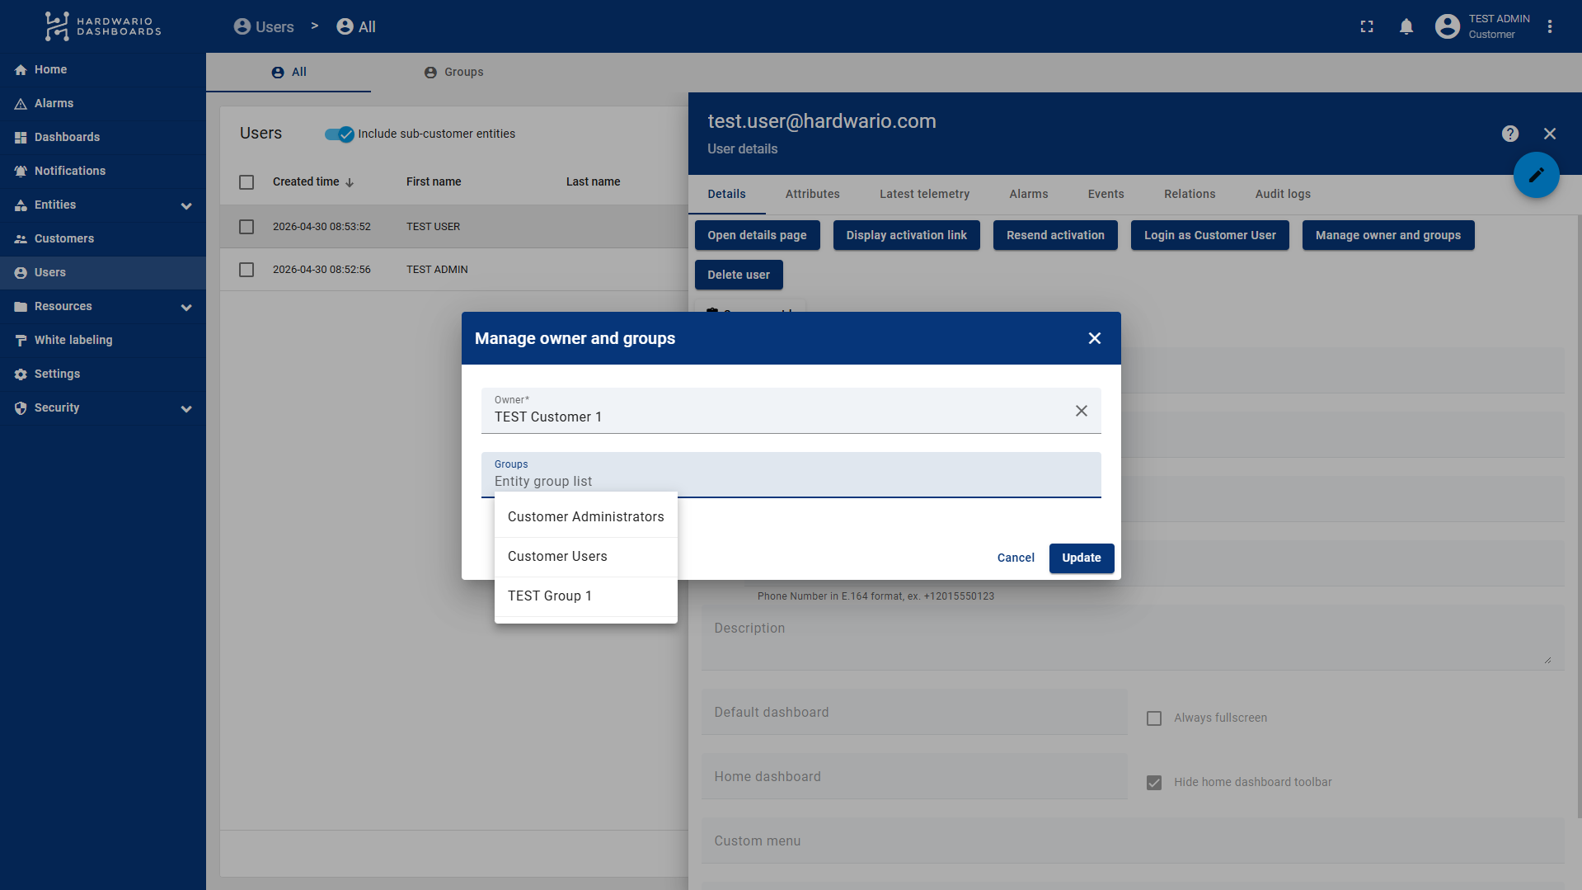Choose Customer Administrators group option
This screenshot has width=1582, height=890.
click(x=586, y=517)
